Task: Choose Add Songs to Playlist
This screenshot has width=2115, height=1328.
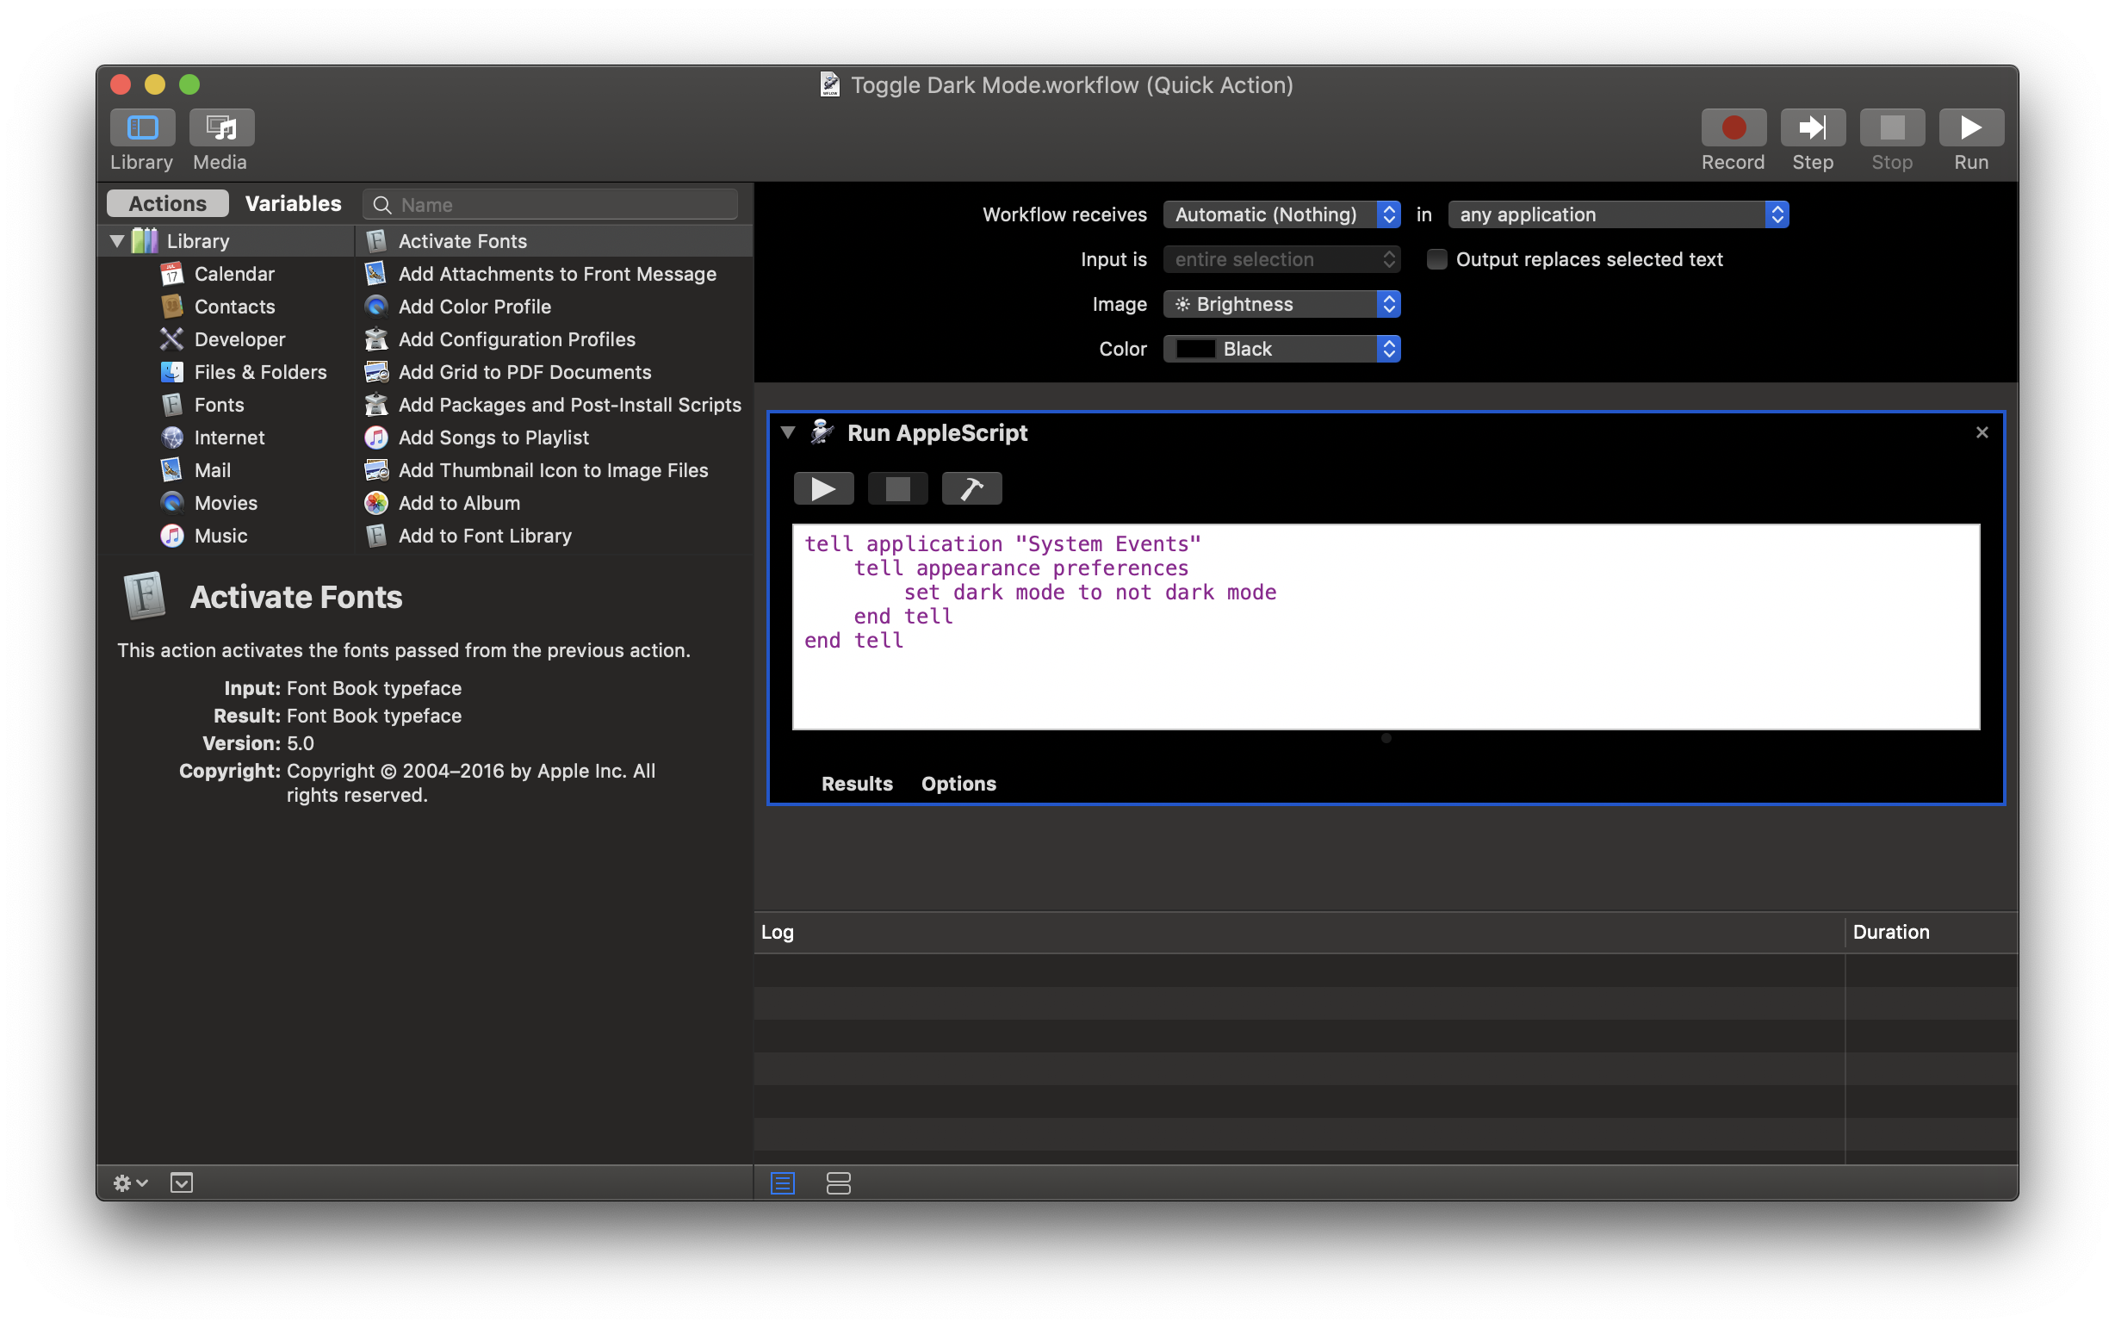Action: point(554,437)
